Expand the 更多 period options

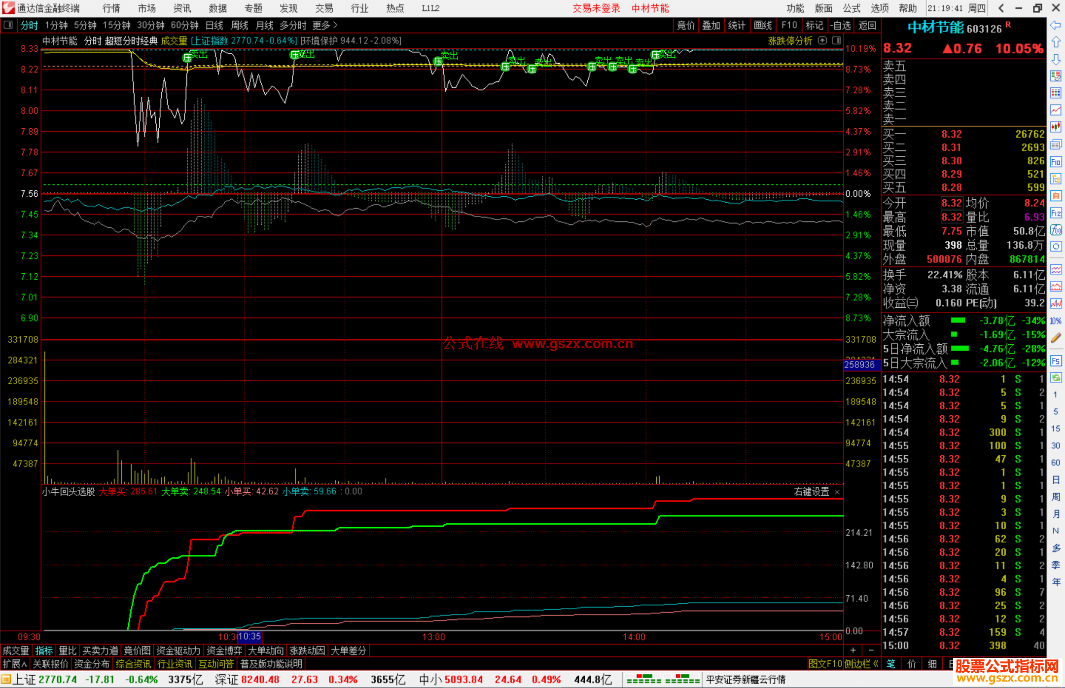(x=325, y=25)
